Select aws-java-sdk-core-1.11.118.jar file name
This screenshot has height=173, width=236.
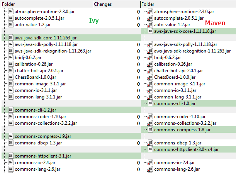tap(185, 31)
